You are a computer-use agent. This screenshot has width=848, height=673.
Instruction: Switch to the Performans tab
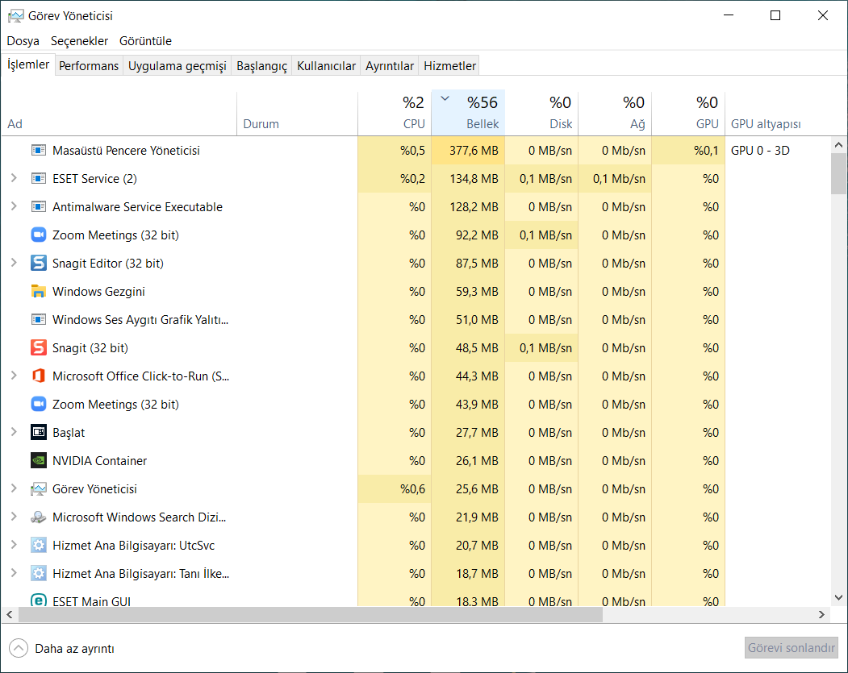pyautogui.click(x=89, y=66)
